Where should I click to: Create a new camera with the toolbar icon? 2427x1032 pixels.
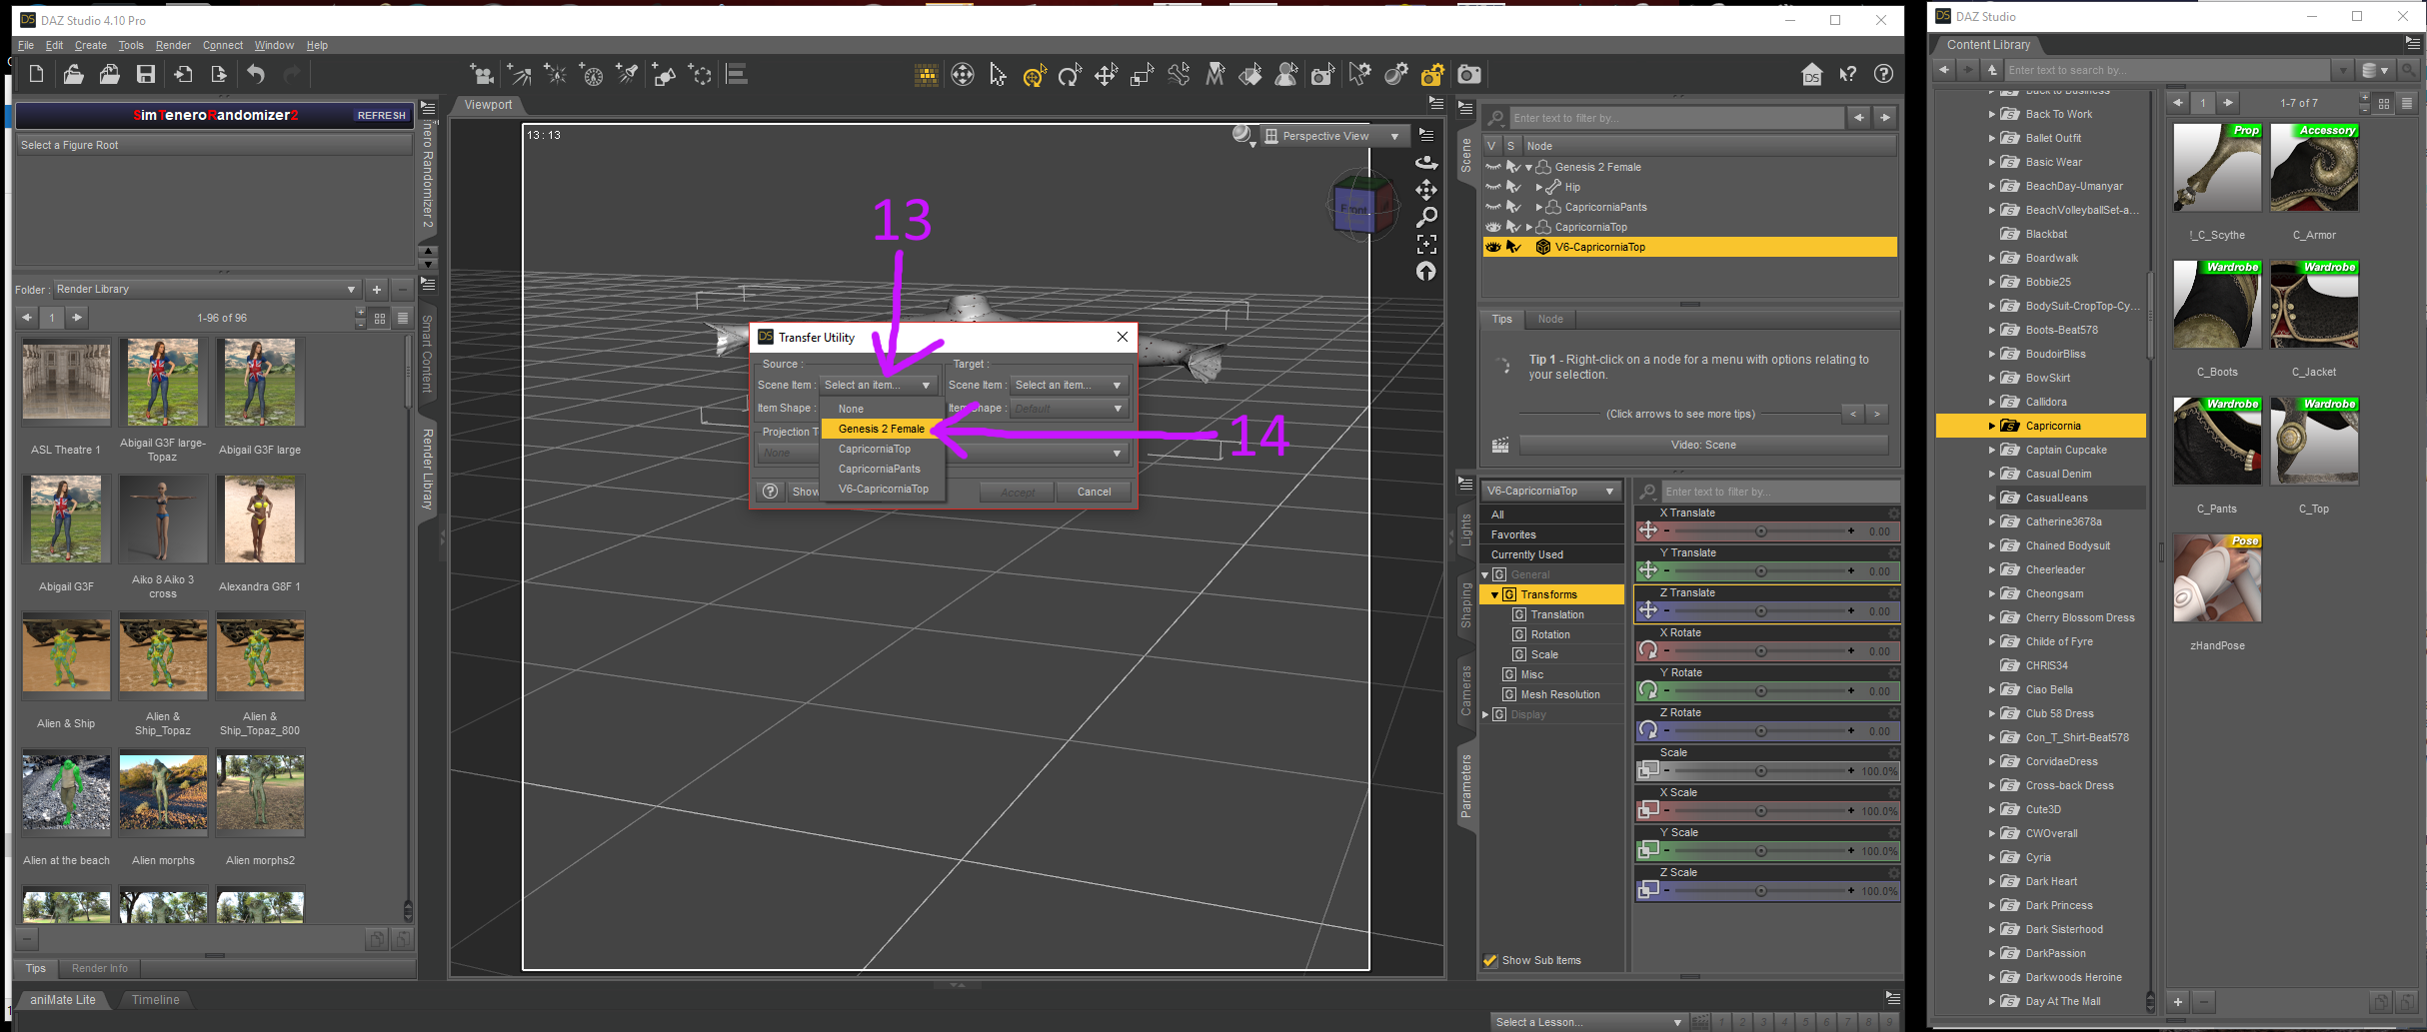point(482,74)
